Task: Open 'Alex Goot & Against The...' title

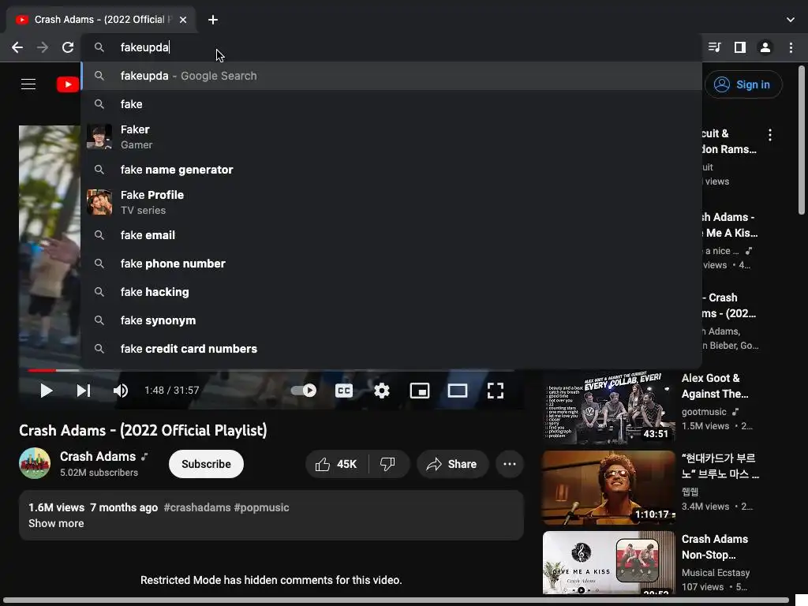Action: click(x=715, y=386)
